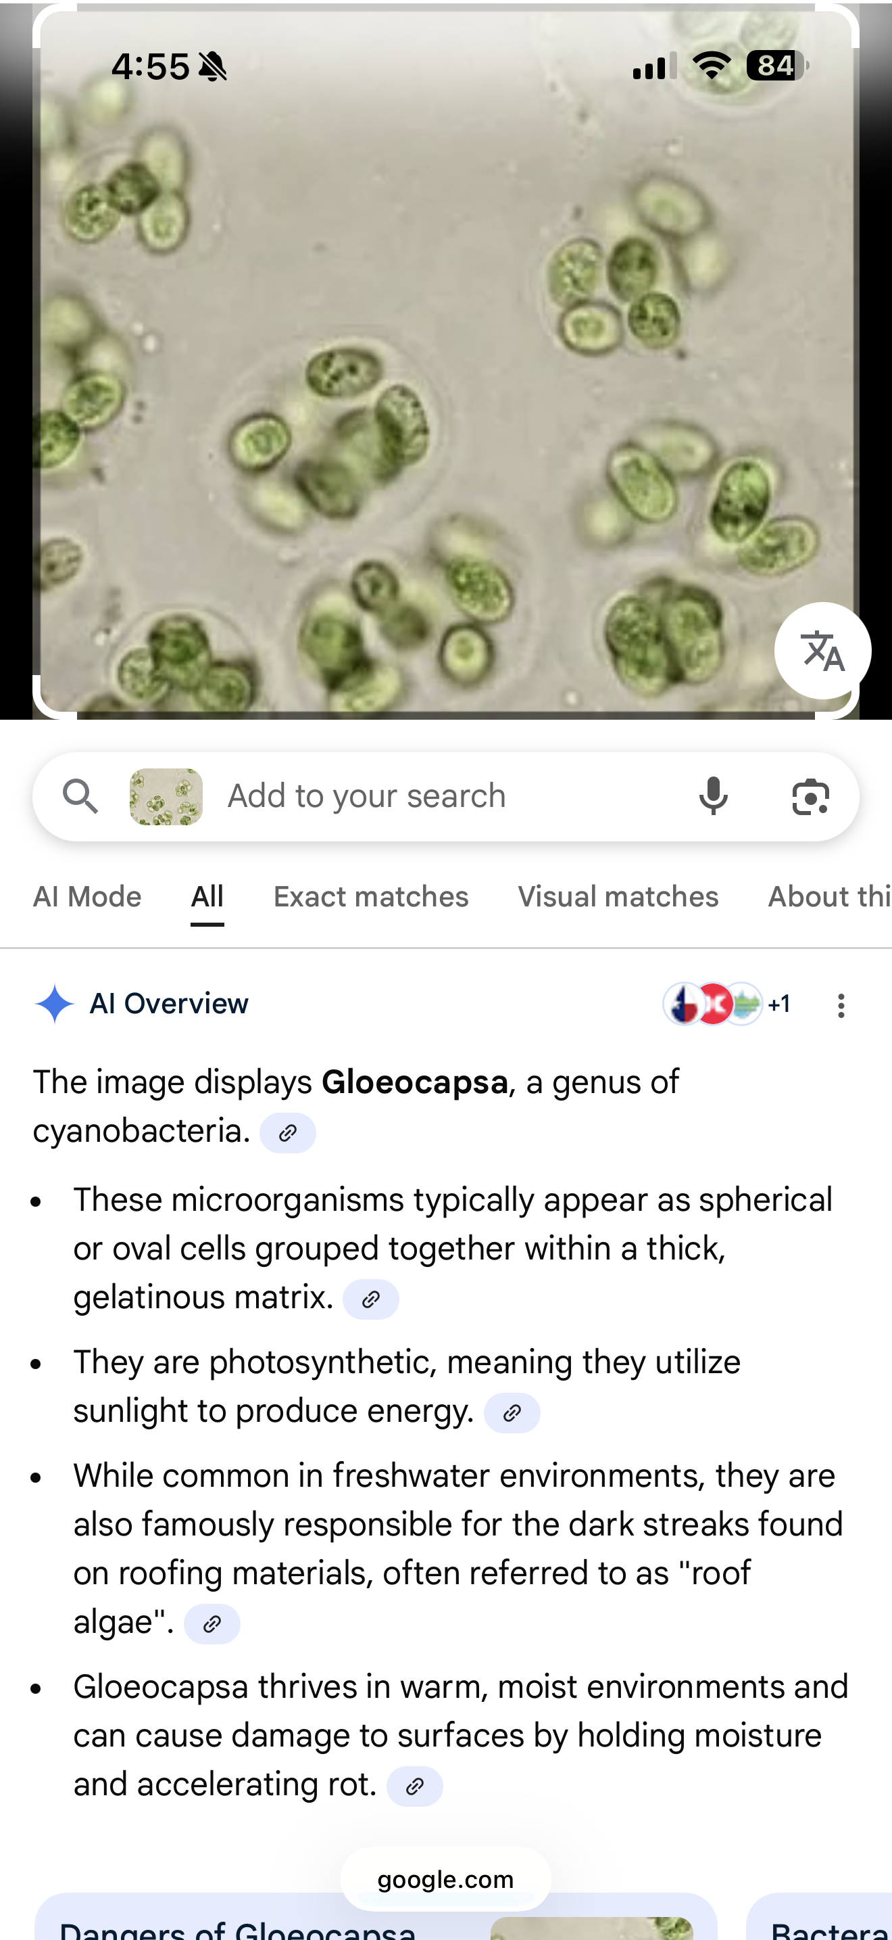The height and width of the screenshot is (1940, 892).
Task: Tap the google.com address pill
Action: (x=445, y=1879)
